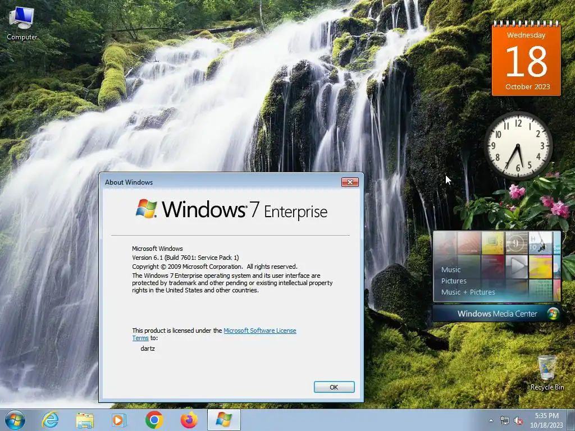Open Windows Explorer folder in taskbar

pos(85,420)
